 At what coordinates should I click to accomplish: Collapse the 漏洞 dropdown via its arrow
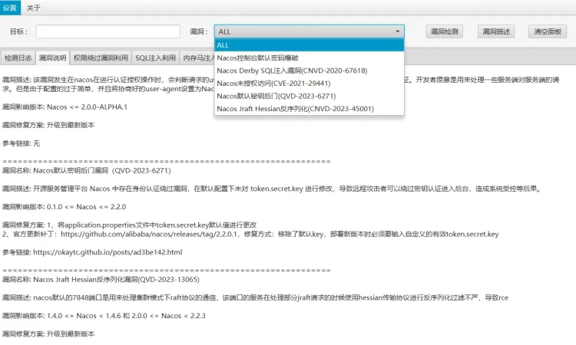397,31
